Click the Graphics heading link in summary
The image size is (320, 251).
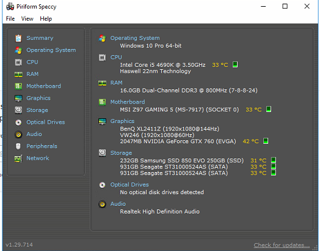(122, 121)
